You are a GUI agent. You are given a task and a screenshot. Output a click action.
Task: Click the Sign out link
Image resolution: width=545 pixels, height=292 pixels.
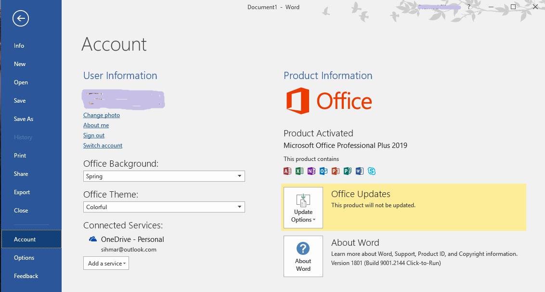coord(94,135)
